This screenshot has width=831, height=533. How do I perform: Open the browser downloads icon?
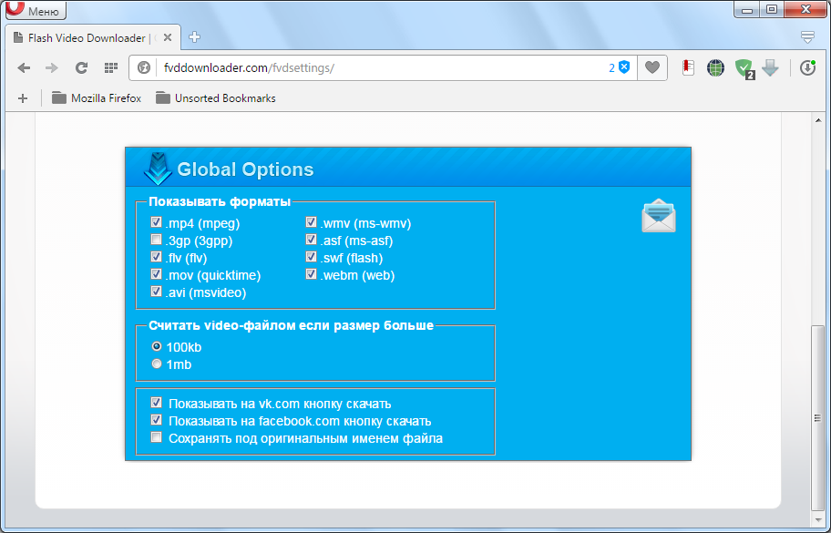(807, 67)
